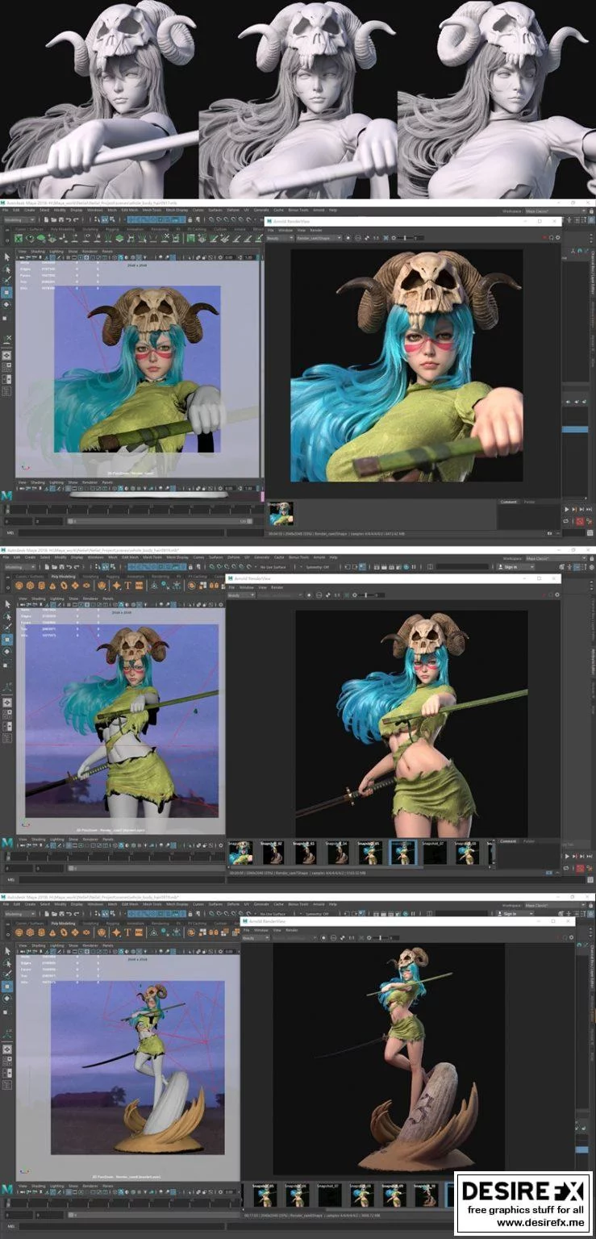The image size is (596, 1239).
Task: Pick the Select arrow tool in the full-statue Maya window
Action: [x=6, y=951]
